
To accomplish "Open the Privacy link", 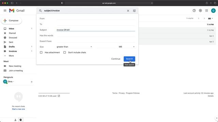I will 122,93.
